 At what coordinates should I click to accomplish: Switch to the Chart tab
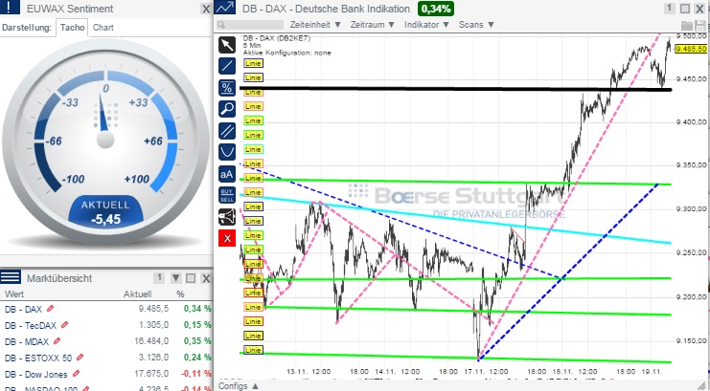(x=103, y=28)
